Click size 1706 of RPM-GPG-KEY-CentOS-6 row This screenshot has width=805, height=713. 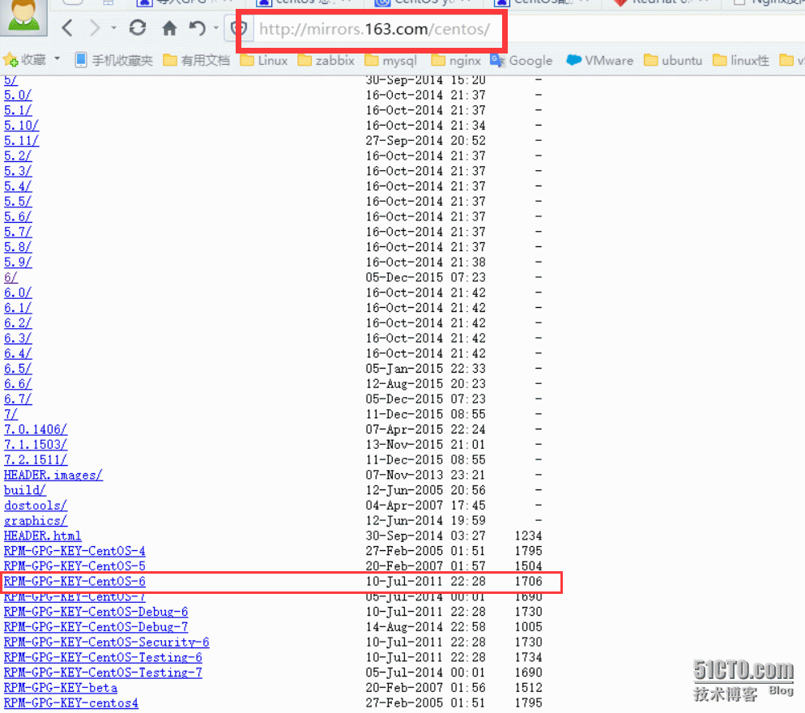(x=528, y=582)
